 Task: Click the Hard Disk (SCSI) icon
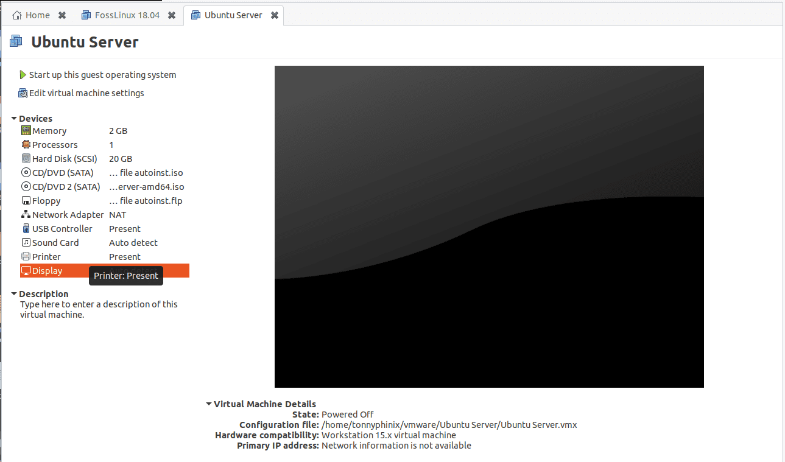pyautogui.click(x=26, y=159)
